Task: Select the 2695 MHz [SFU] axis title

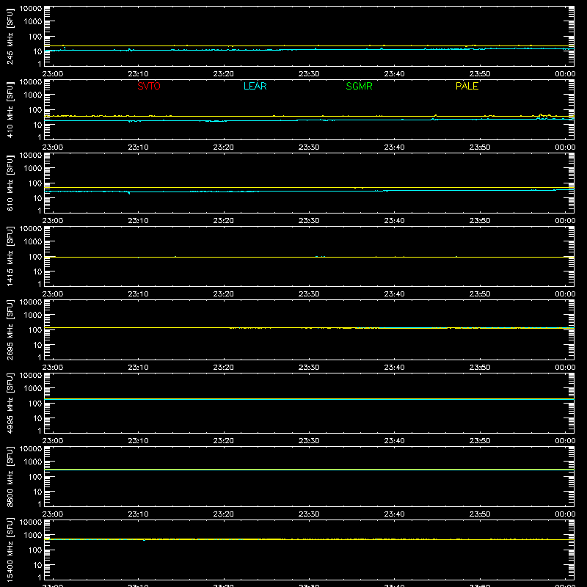Action: coord(10,329)
